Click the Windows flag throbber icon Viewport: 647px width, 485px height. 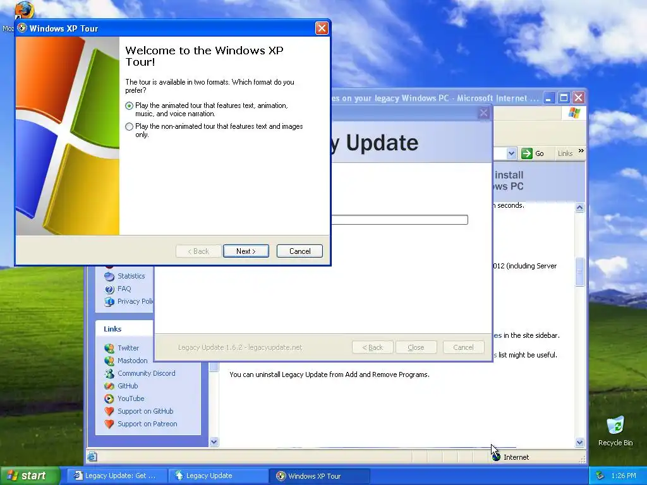(x=574, y=113)
